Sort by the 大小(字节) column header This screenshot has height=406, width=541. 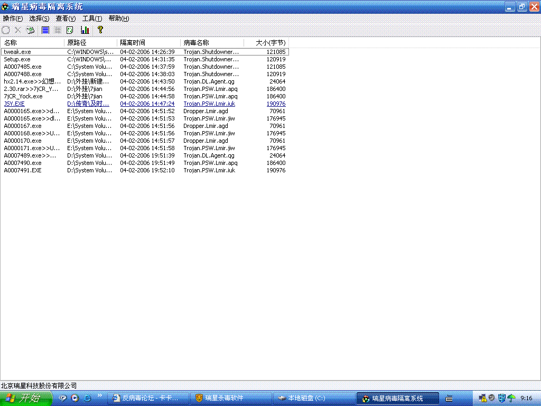click(266, 42)
